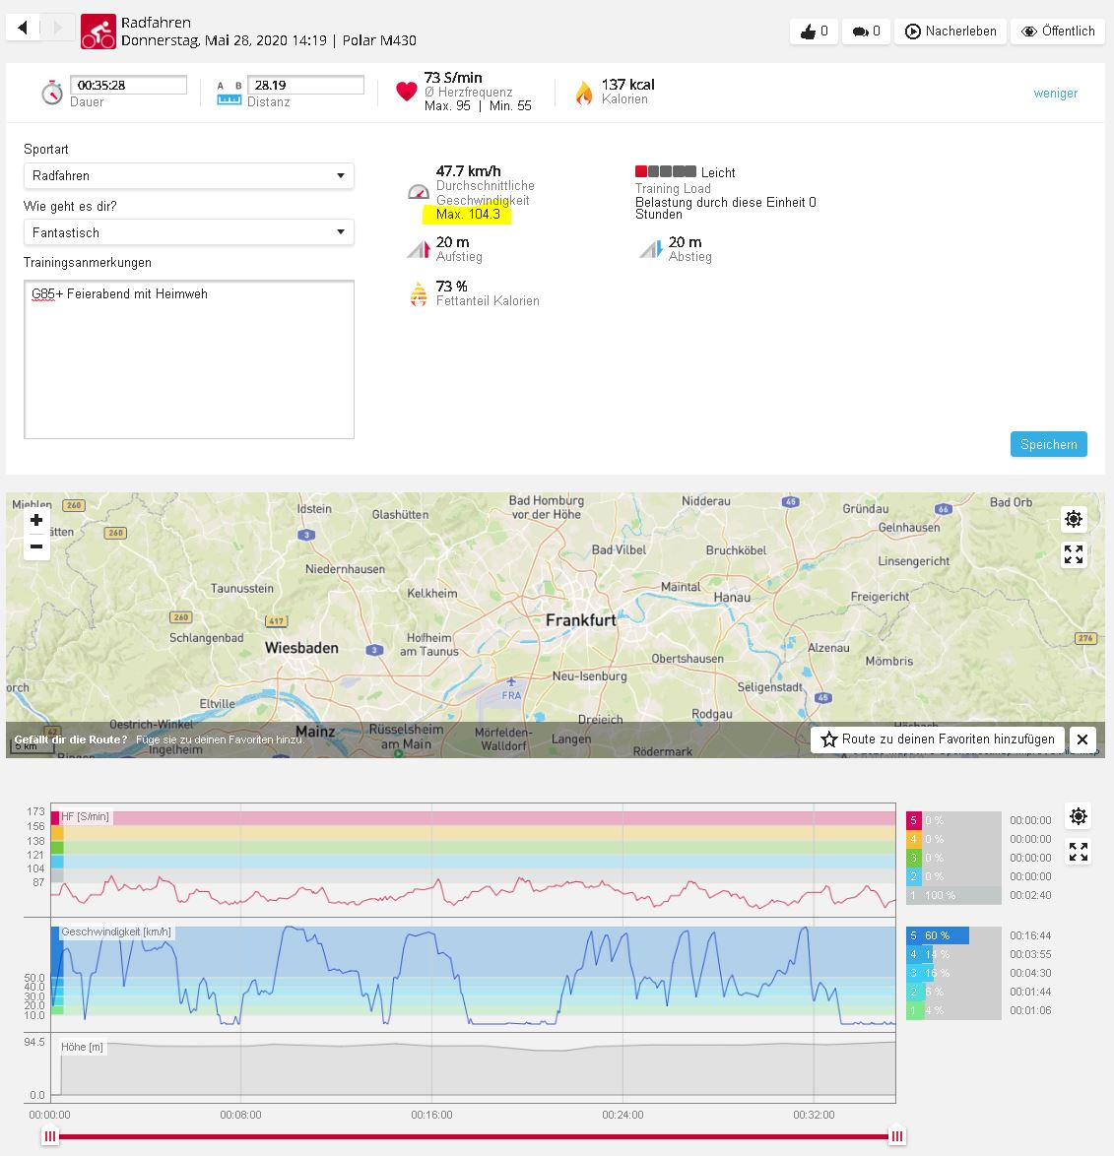The width and height of the screenshot is (1114, 1156).
Task: Add route to favorites
Action: coord(937,739)
